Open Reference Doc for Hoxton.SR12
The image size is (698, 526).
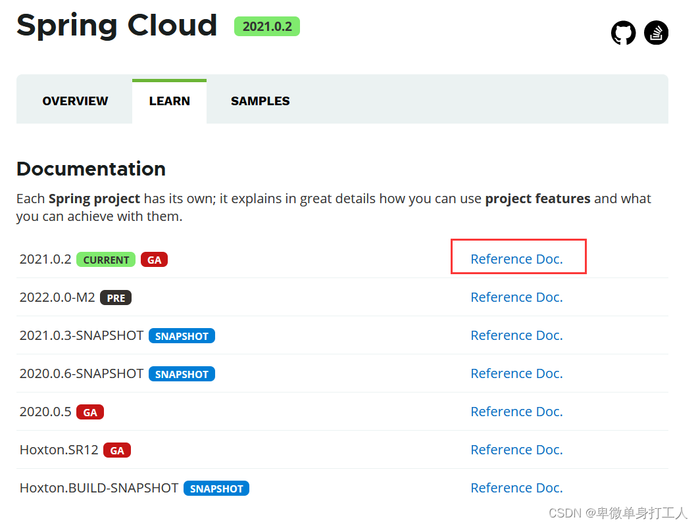[x=516, y=449]
